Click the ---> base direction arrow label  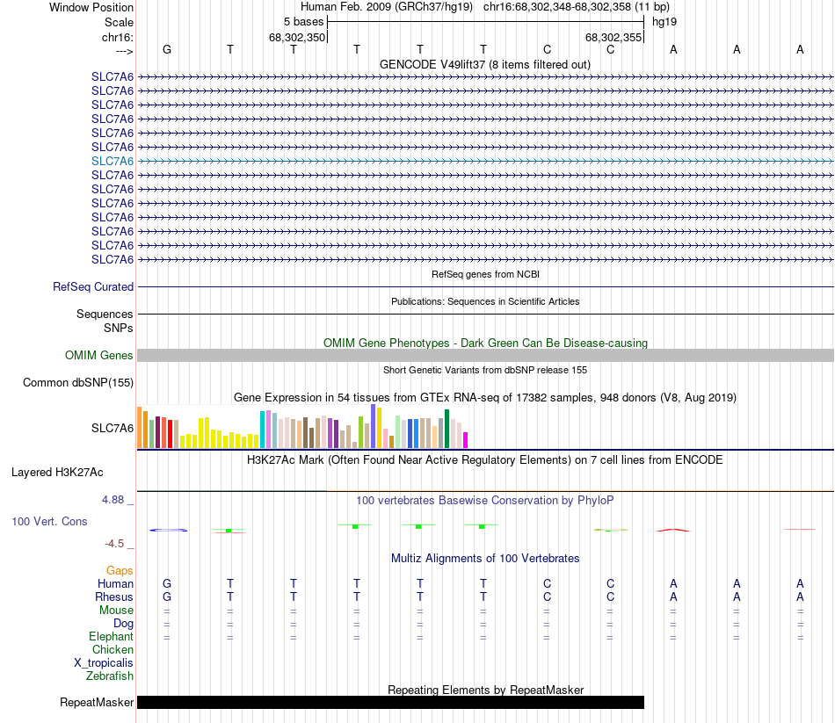(x=124, y=51)
